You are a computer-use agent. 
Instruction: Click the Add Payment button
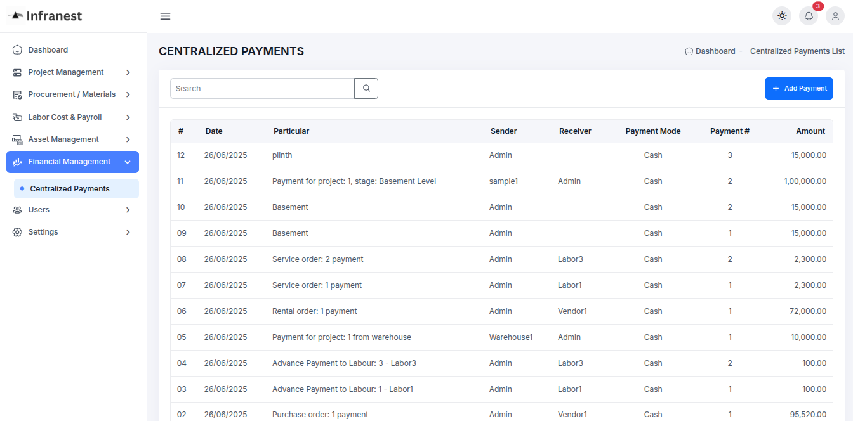799,89
